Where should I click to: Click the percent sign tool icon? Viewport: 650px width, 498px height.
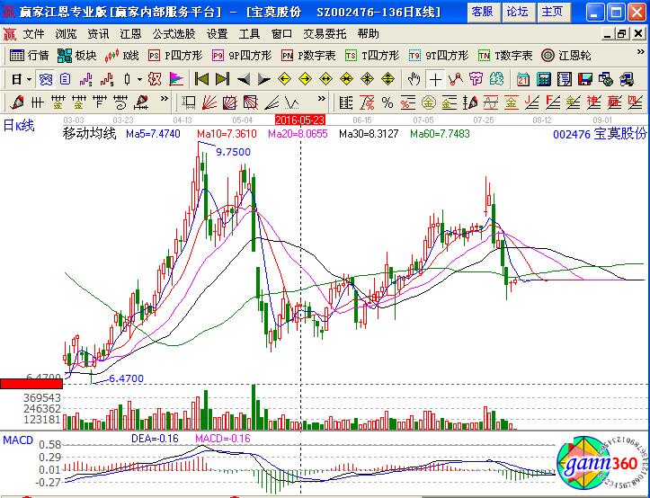point(387,102)
